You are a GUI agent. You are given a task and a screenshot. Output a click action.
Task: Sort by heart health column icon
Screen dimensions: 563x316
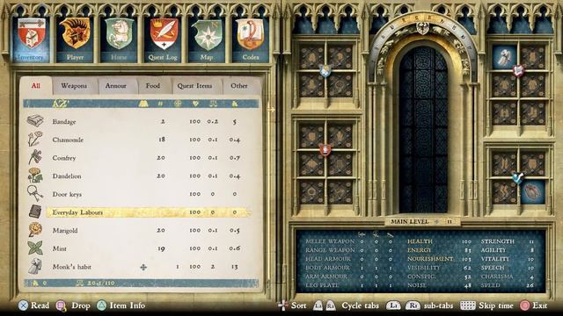click(x=195, y=104)
